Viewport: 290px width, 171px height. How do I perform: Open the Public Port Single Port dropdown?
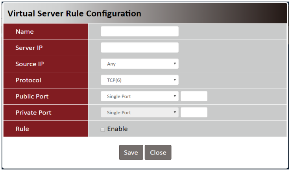pos(139,96)
